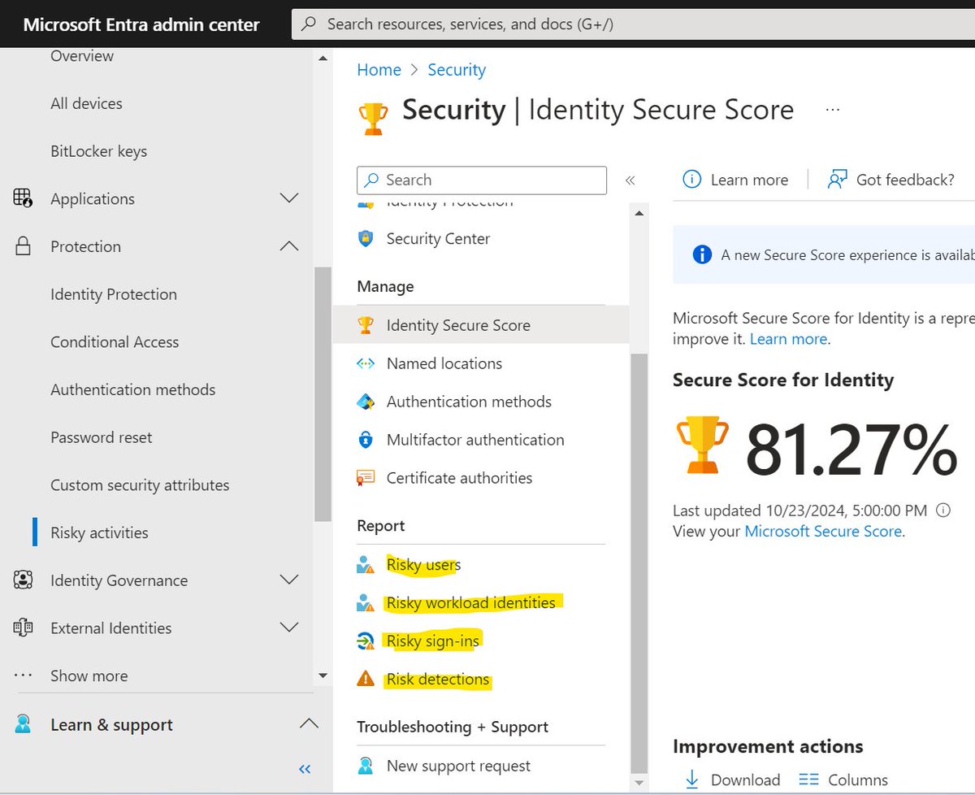Viewport: 975px width, 795px height.
Task: Click the trophy icon beside Security title
Action: tap(373, 118)
